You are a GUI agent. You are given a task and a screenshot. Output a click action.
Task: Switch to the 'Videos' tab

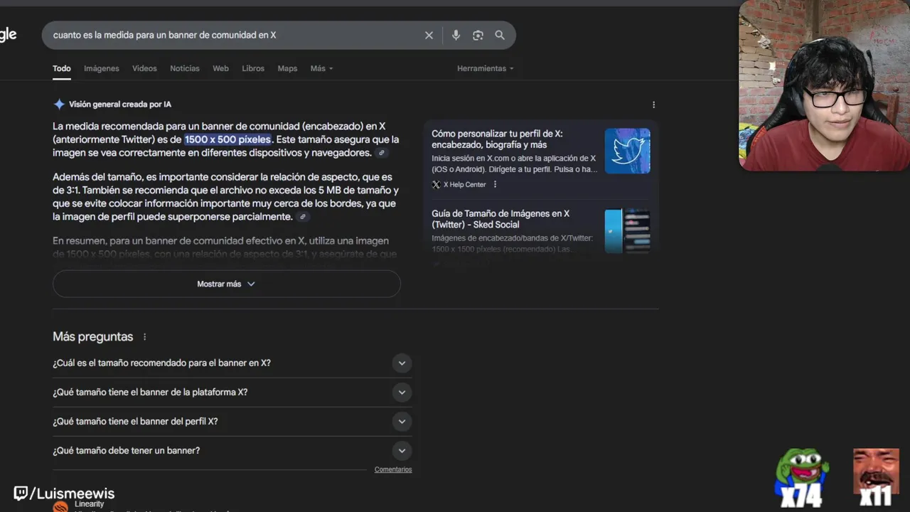click(x=144, y=68)
